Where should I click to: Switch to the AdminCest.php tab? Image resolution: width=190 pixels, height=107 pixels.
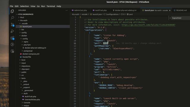(80, 10)
